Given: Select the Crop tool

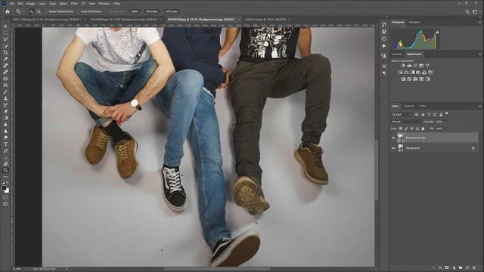Looking at the screenshot, I should coord(5,52).
